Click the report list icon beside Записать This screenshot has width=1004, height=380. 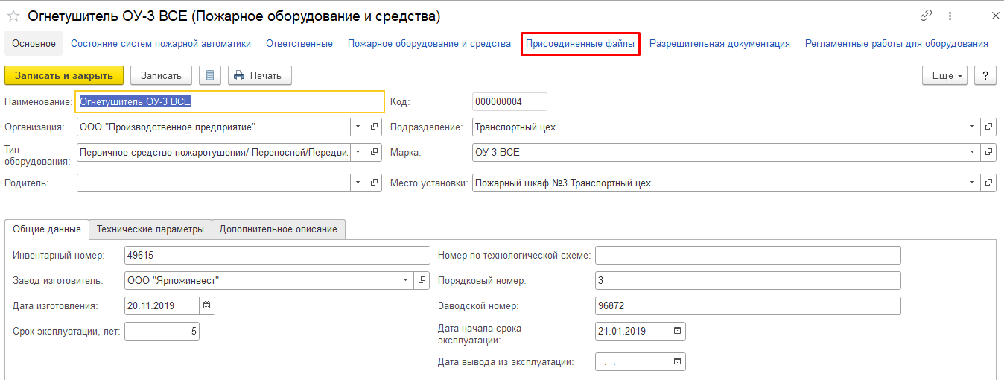pos(210,75)
